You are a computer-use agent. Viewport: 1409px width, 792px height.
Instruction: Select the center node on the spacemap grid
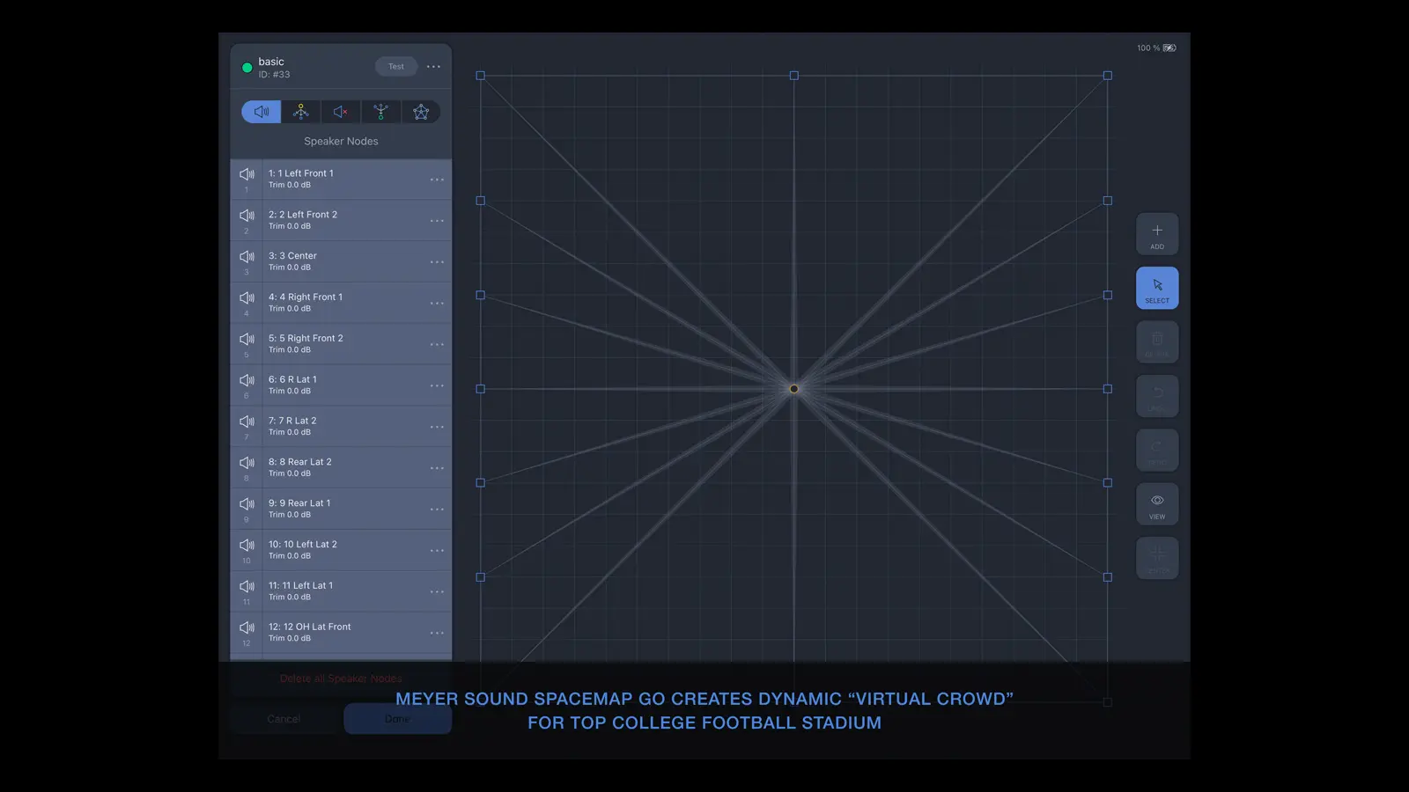click(x=794, y=388)
